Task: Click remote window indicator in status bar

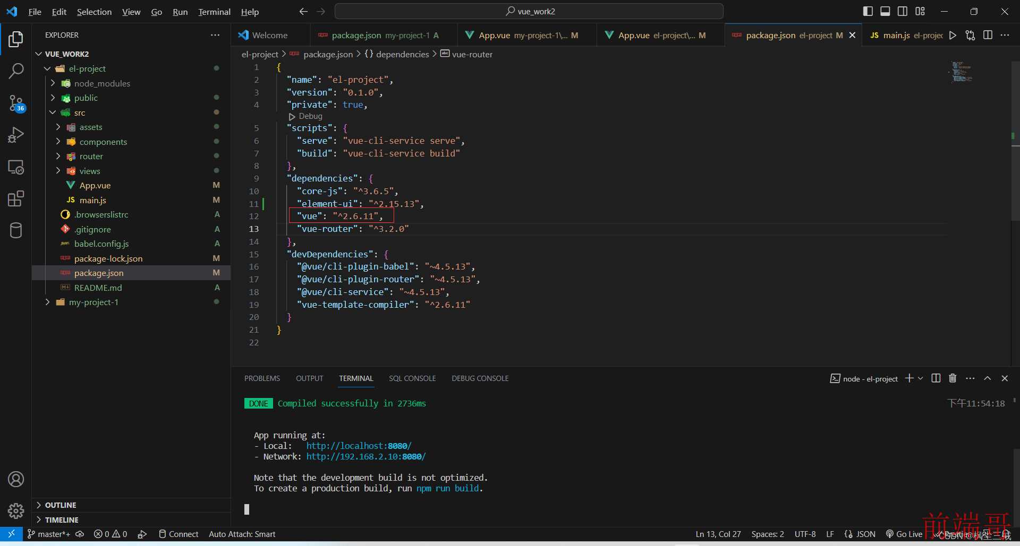Action: coord(11,534)
